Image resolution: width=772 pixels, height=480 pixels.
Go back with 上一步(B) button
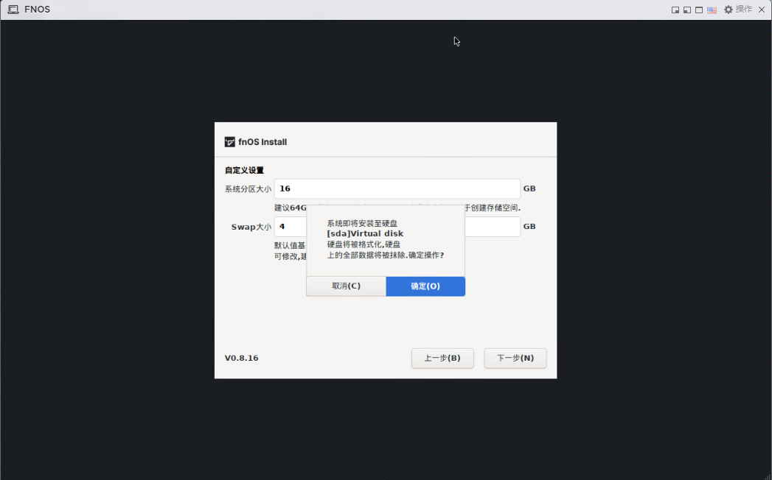(442, 359)
